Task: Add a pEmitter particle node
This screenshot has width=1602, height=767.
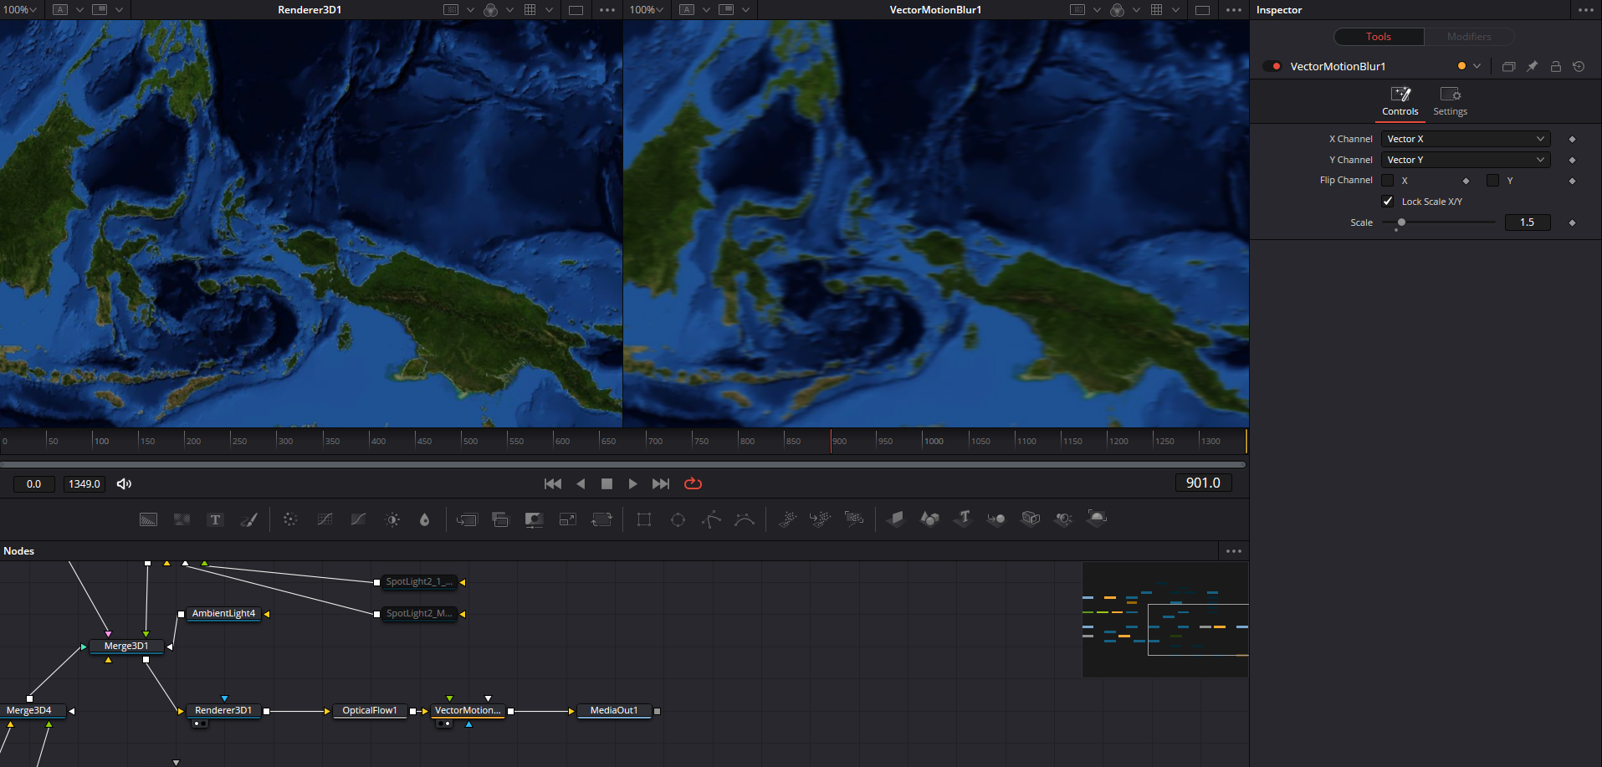Action: pyautogui.click(x=787, y=519)
